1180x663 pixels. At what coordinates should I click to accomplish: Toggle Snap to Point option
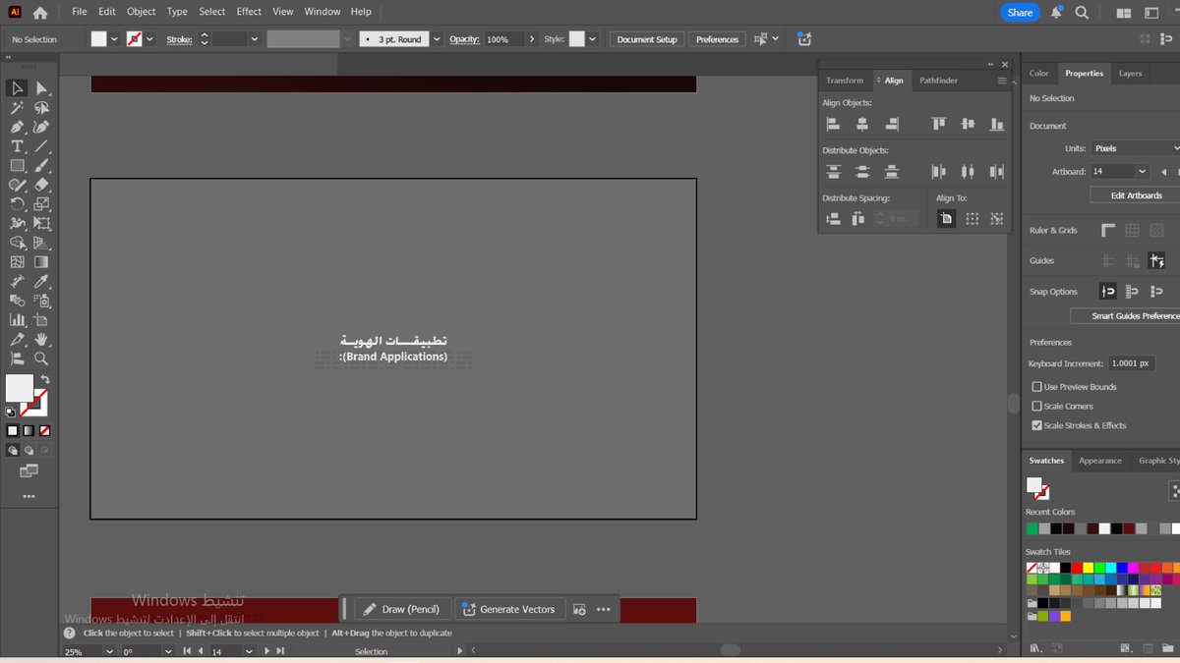tap(1108, 292)
